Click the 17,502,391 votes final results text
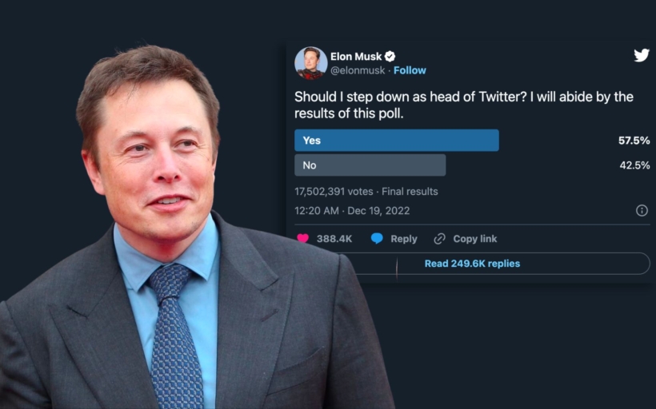The width and height of the screenshot is (656, 409). [x=366, y=192]
